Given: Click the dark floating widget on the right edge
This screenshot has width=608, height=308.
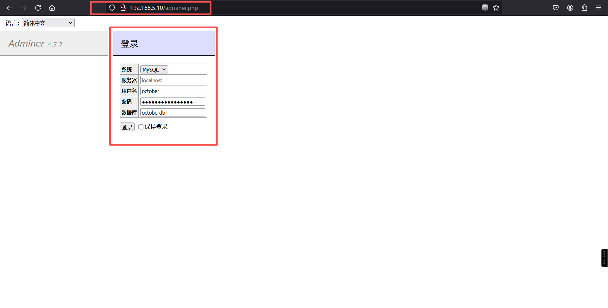Looking at the screenshot, I should click(605, 258).
